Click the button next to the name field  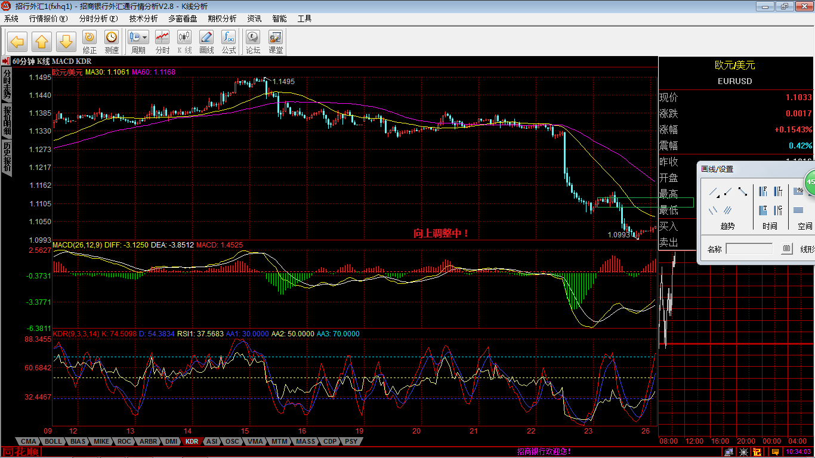pos(786,249)
